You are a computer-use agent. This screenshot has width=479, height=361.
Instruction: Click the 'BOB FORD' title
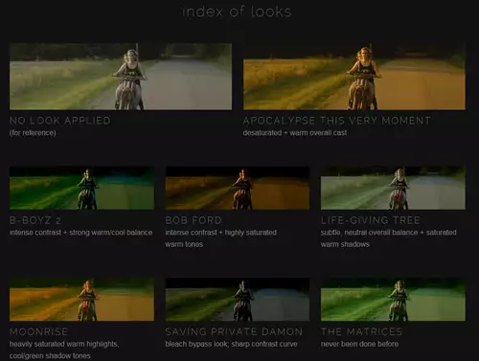pyautogui.click(x=194, y=220)
